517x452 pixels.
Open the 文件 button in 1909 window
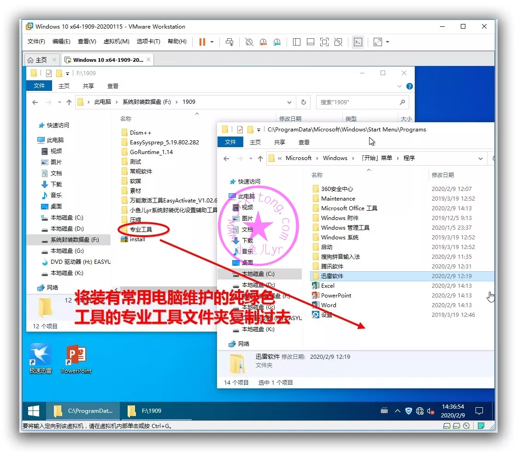pos(39,86)
